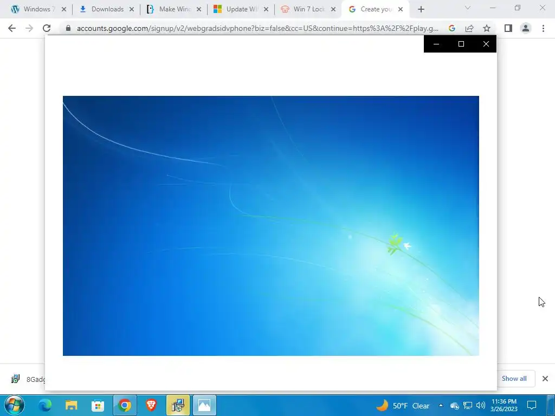Close the photo viewer window

(486, 44)
